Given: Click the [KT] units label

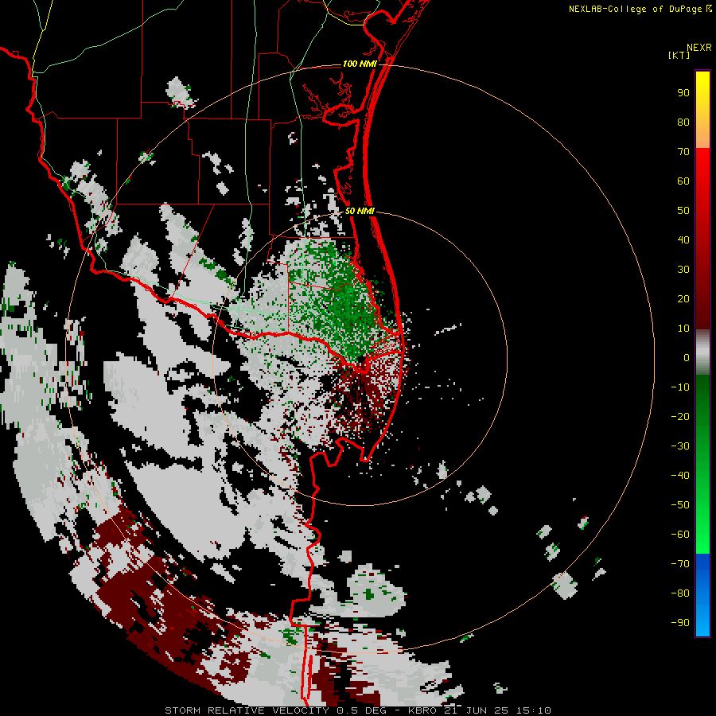Looking at the screenshot, I should [x=679, y=55].
